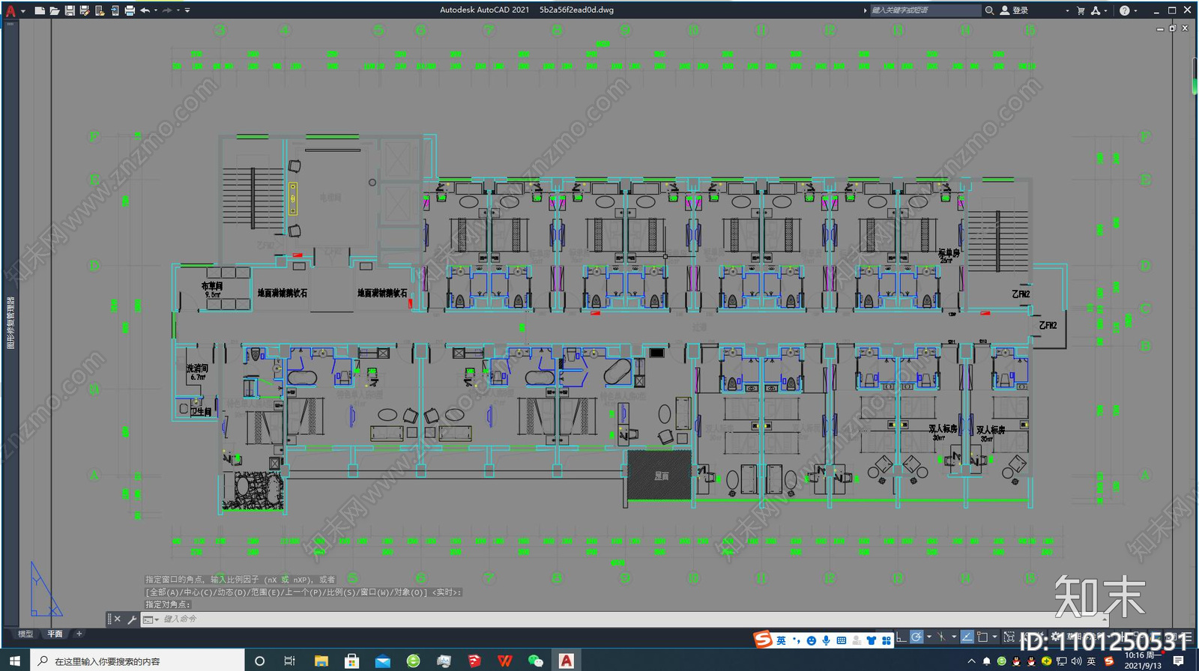The image size is (1199, 671).
Task: Open the Windows notification center
Action: 1179,661
